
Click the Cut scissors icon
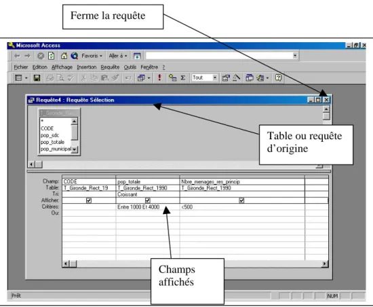pos(83,77)
